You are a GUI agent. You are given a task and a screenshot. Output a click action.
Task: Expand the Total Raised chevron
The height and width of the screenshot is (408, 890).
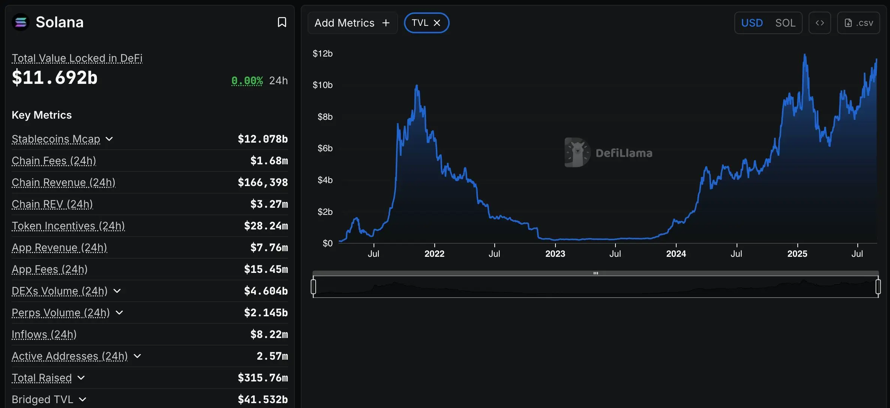(81, 378)
